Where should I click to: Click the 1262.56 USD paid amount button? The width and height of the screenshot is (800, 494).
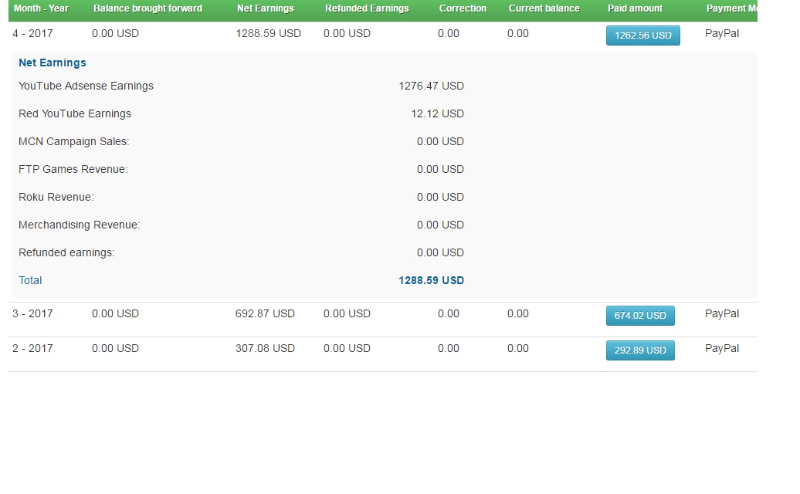pos(642,36)
